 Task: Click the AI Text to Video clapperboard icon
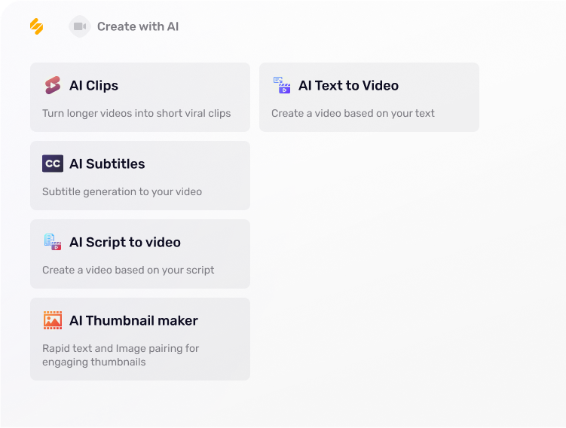(x=282, y=85)
